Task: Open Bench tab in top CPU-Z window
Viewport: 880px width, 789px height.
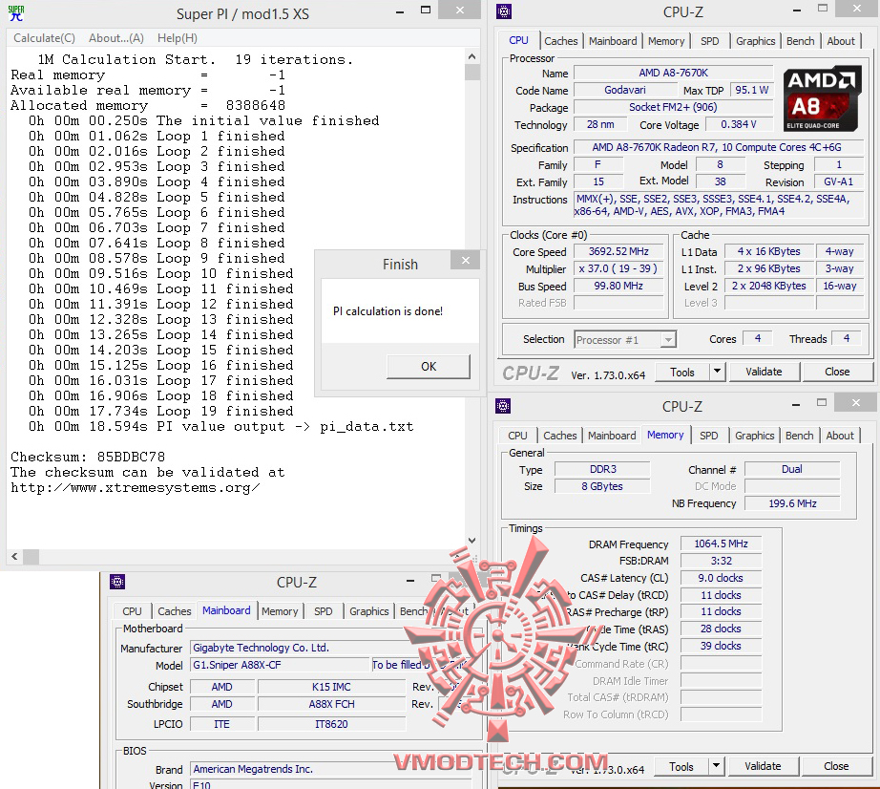Action: pos(801,41)
